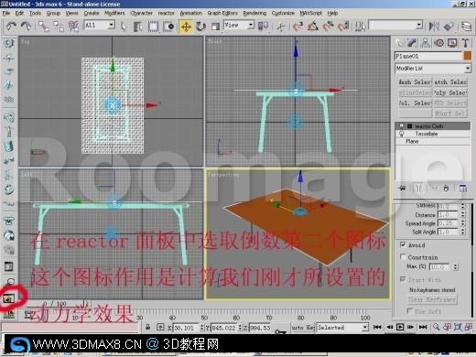476x357 pixels.
Task: Toggle the Angle Snap button
Action: point(313,27)
